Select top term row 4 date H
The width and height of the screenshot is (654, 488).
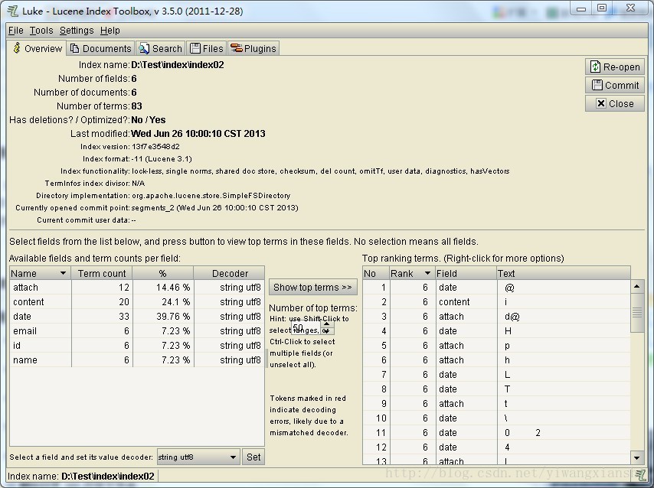(496, 331)
